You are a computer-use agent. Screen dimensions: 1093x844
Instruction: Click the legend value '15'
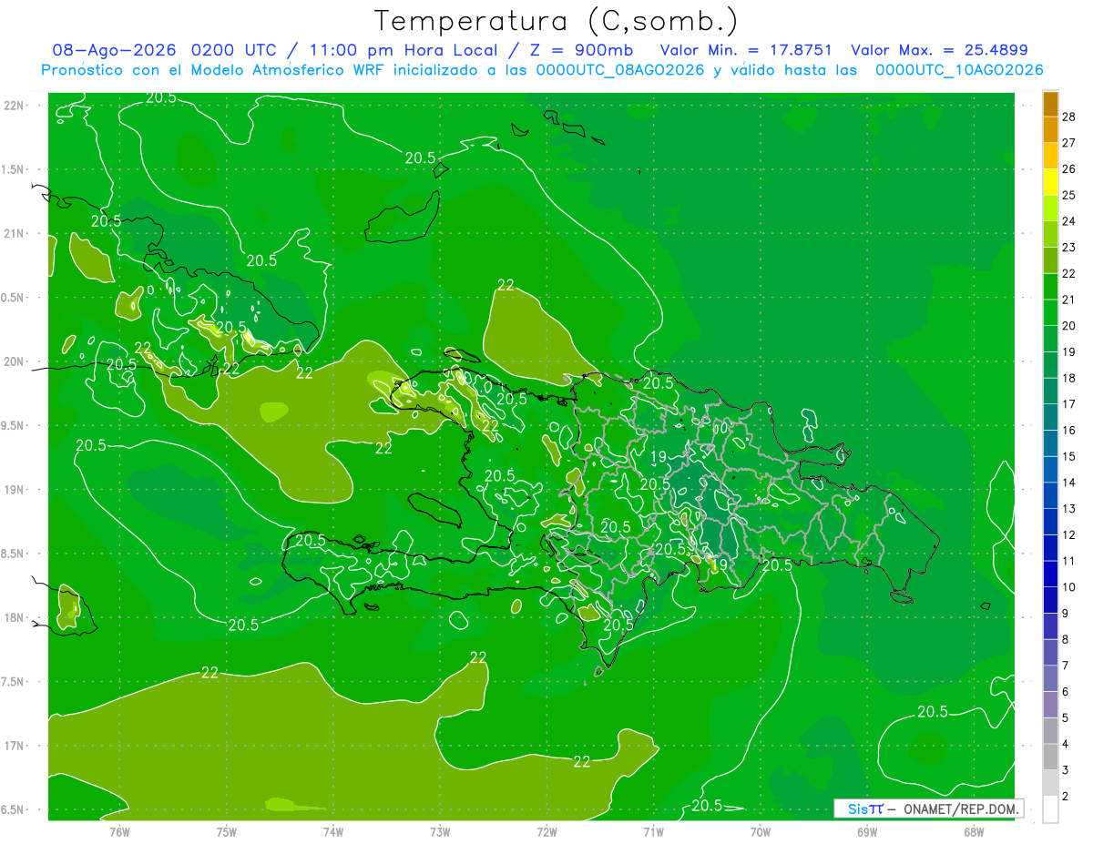click(1069, 456)
